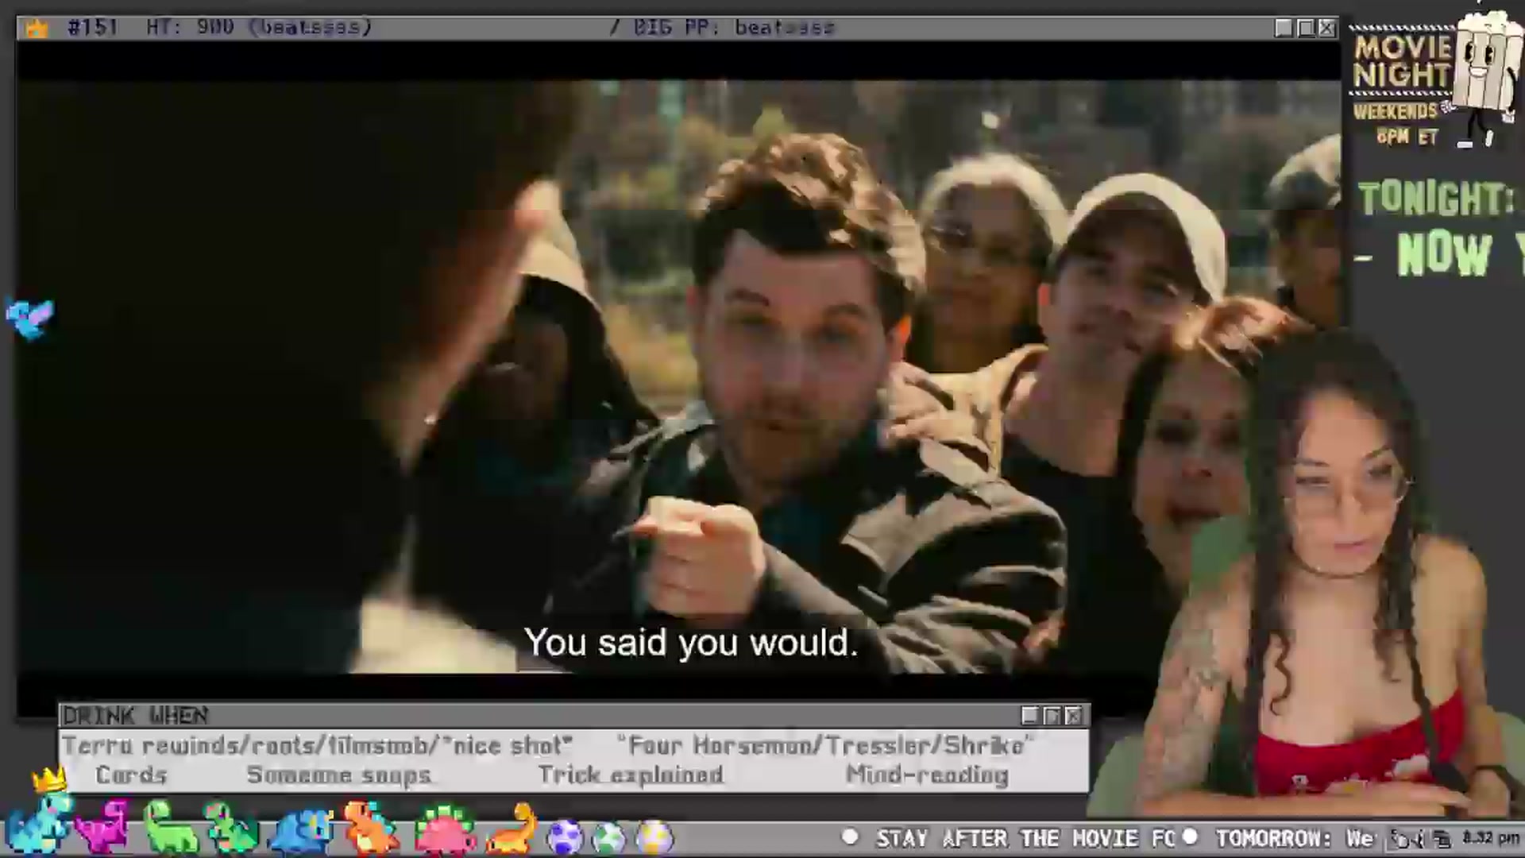
Task: Select the teal and red dinosaur icon
Action: (x=231, y=827)
